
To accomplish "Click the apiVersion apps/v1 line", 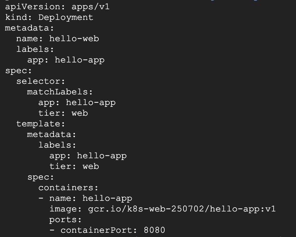I will [x=57, y=7].
